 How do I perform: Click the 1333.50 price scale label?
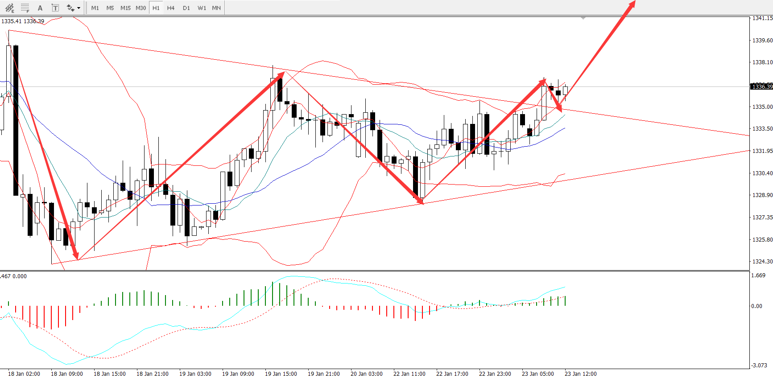[x=762, y=129]
